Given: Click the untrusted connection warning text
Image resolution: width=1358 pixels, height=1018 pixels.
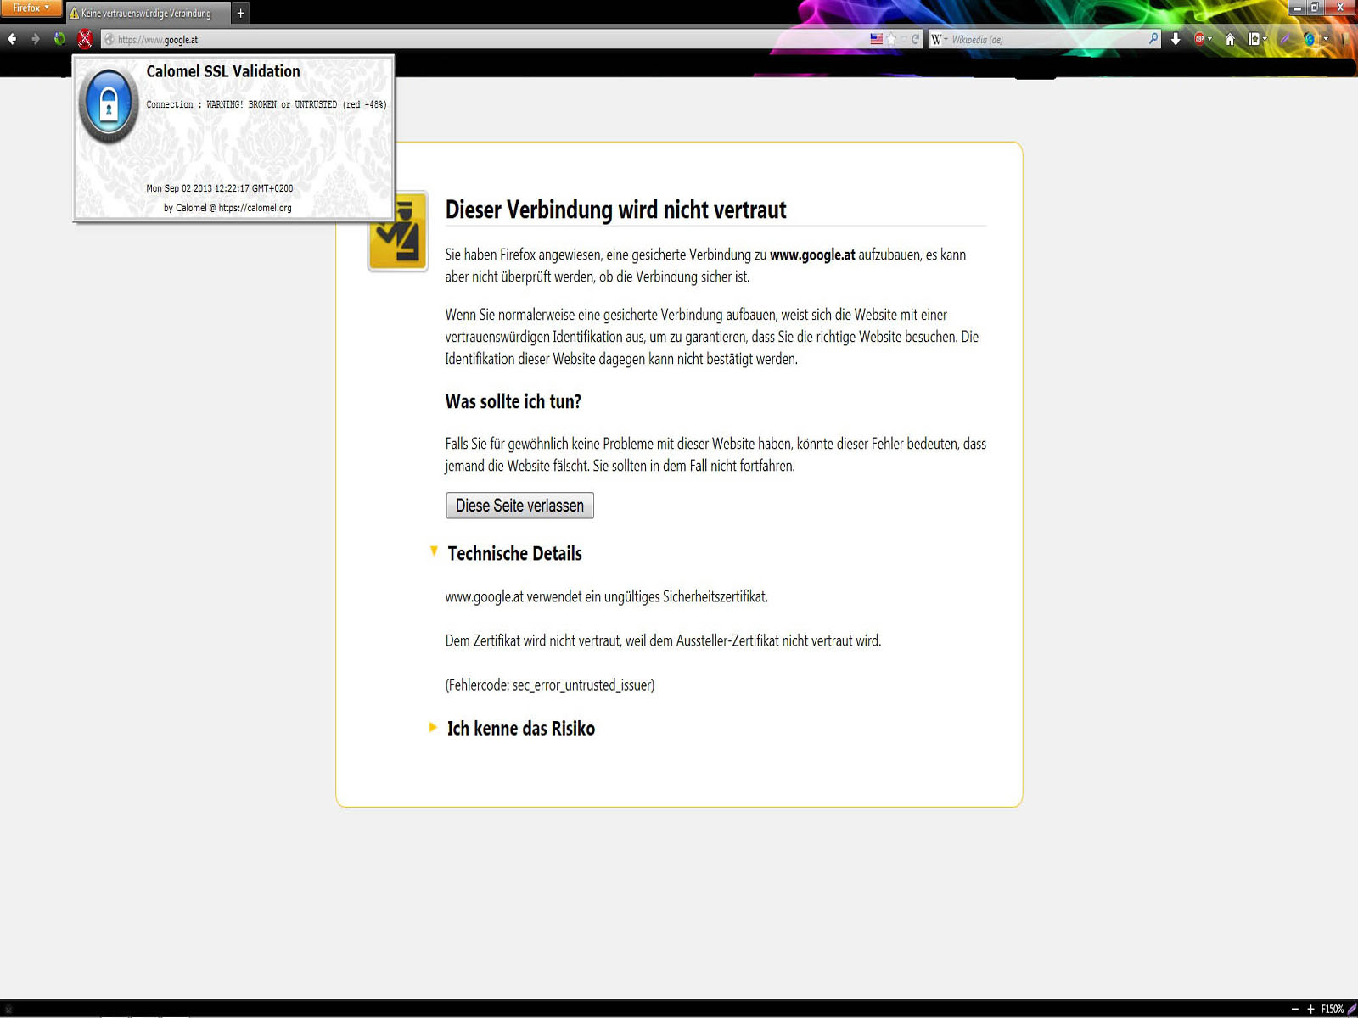Looking at the screenshot, I should pyautogui.click(x=267, y=105).
